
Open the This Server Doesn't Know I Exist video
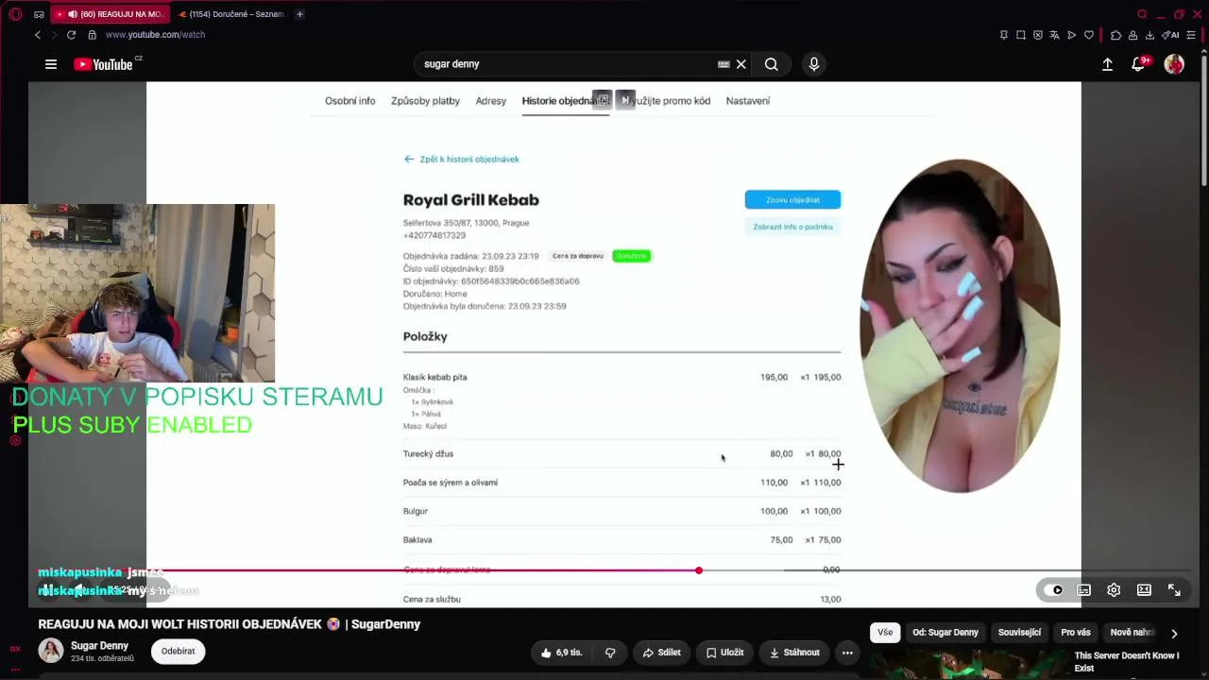(1127, 662)
